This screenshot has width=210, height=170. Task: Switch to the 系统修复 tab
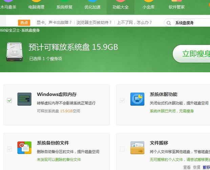pyautogui.click(x=64, y=7)
